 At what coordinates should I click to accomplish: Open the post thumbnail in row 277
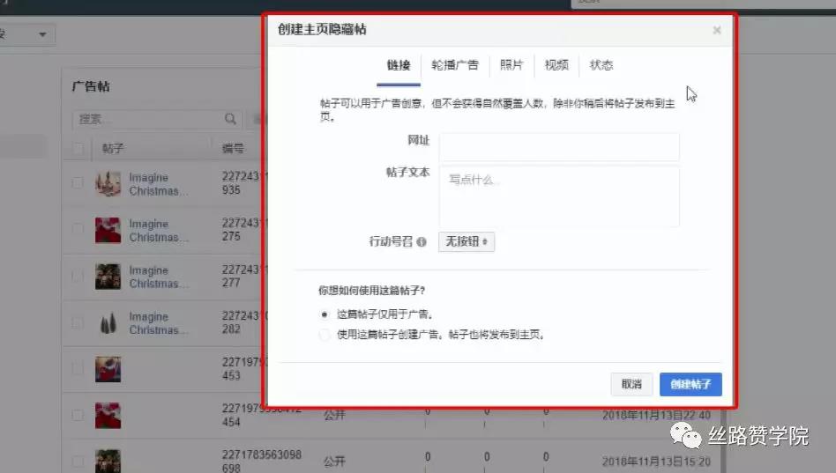click(x=108, y=277)
